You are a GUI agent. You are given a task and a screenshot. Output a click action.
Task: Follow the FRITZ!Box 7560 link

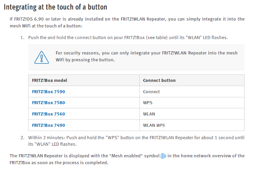pos(48,114)
